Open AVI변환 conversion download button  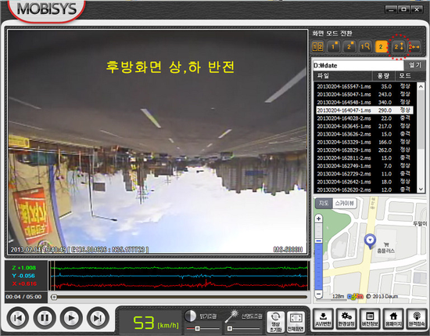click(324, 319)
